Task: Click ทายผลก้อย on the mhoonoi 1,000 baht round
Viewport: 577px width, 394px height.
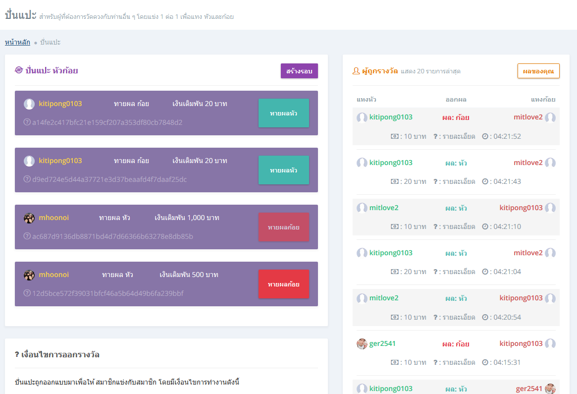Action: [x=283, y=227]
